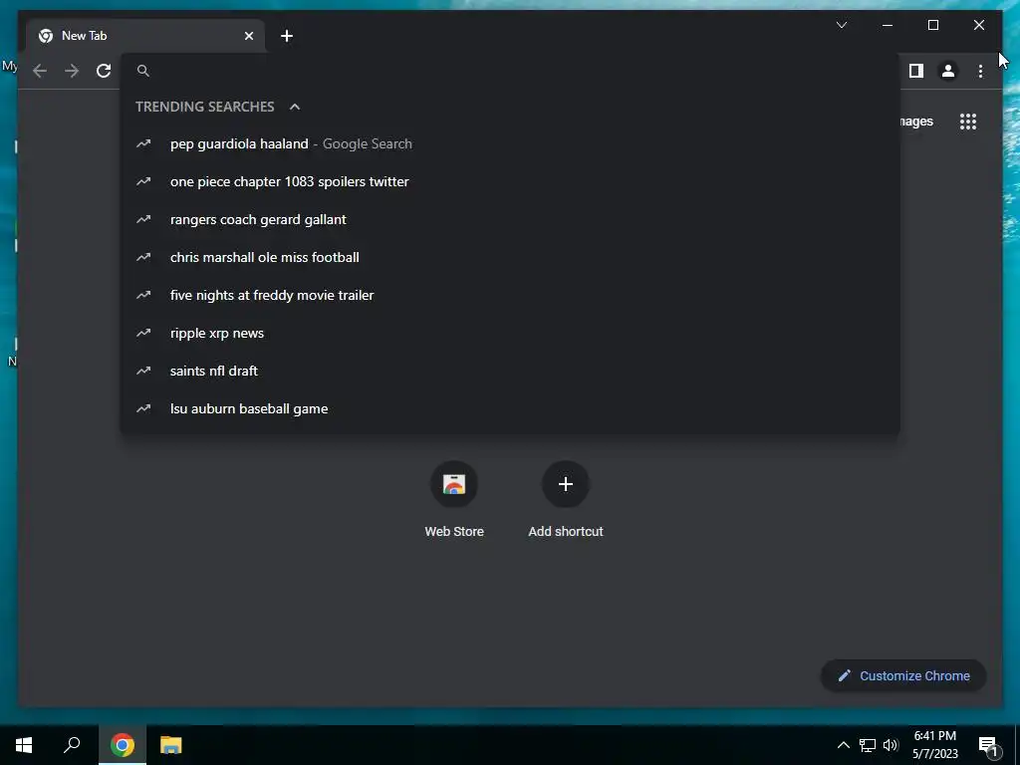Open Chrome's three-dot menu
Screen dimensions: 1020x765
[980, 71]
